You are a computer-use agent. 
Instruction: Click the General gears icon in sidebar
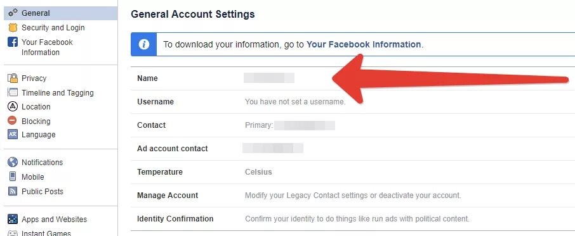click(x=13, y=13)
